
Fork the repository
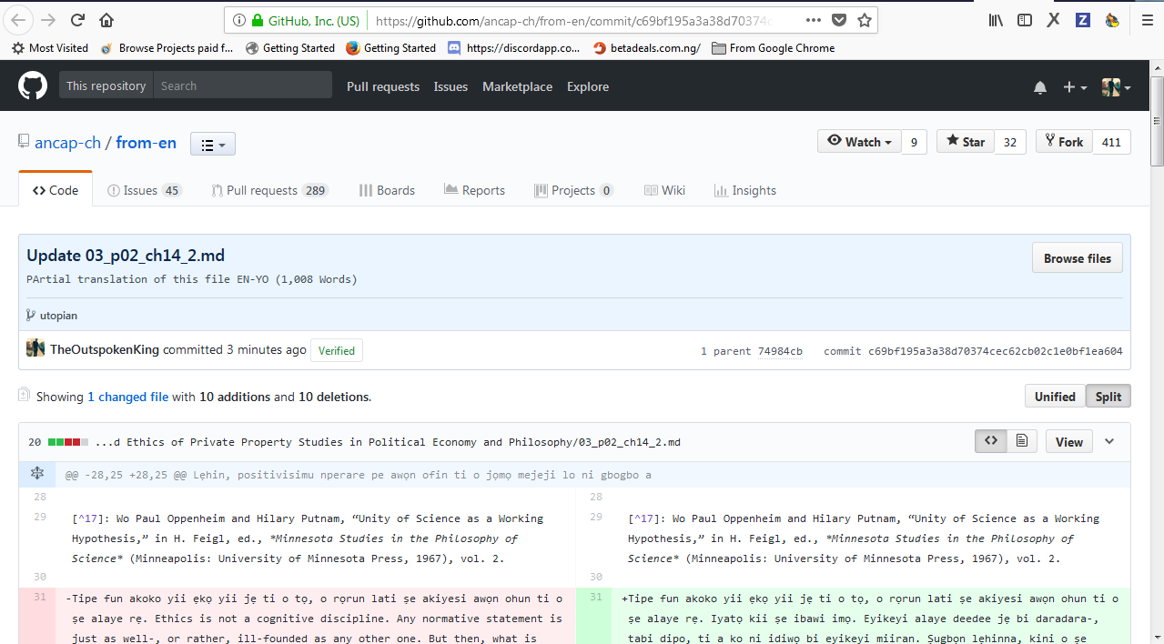(x=1064, y=142)
